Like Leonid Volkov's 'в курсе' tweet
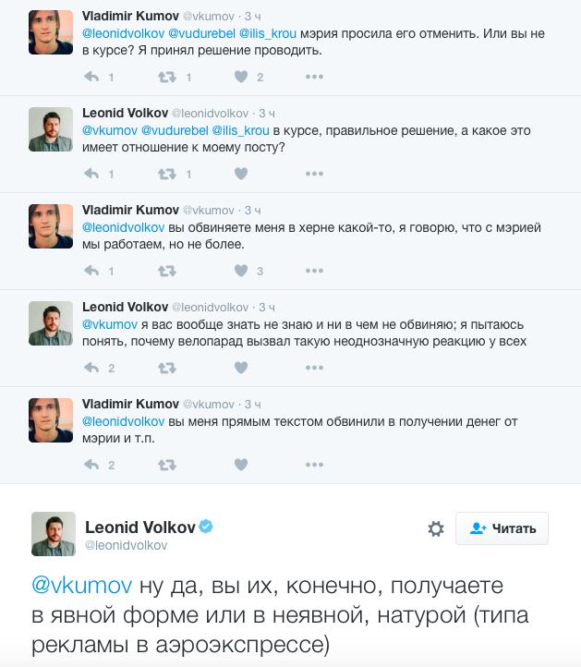This screenshot has height=667, width=581. pyautogui.click(x=240, y=174)
